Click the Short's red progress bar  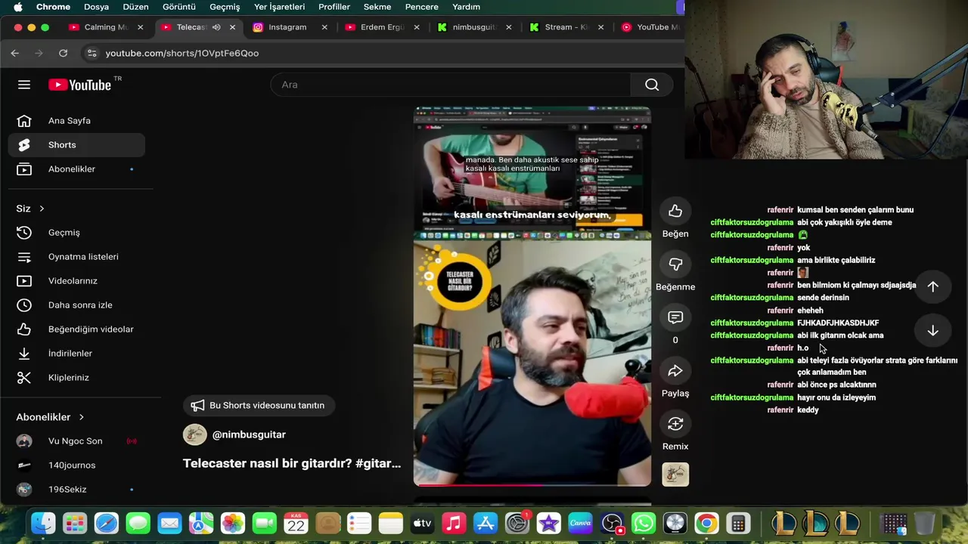point(532,485)
